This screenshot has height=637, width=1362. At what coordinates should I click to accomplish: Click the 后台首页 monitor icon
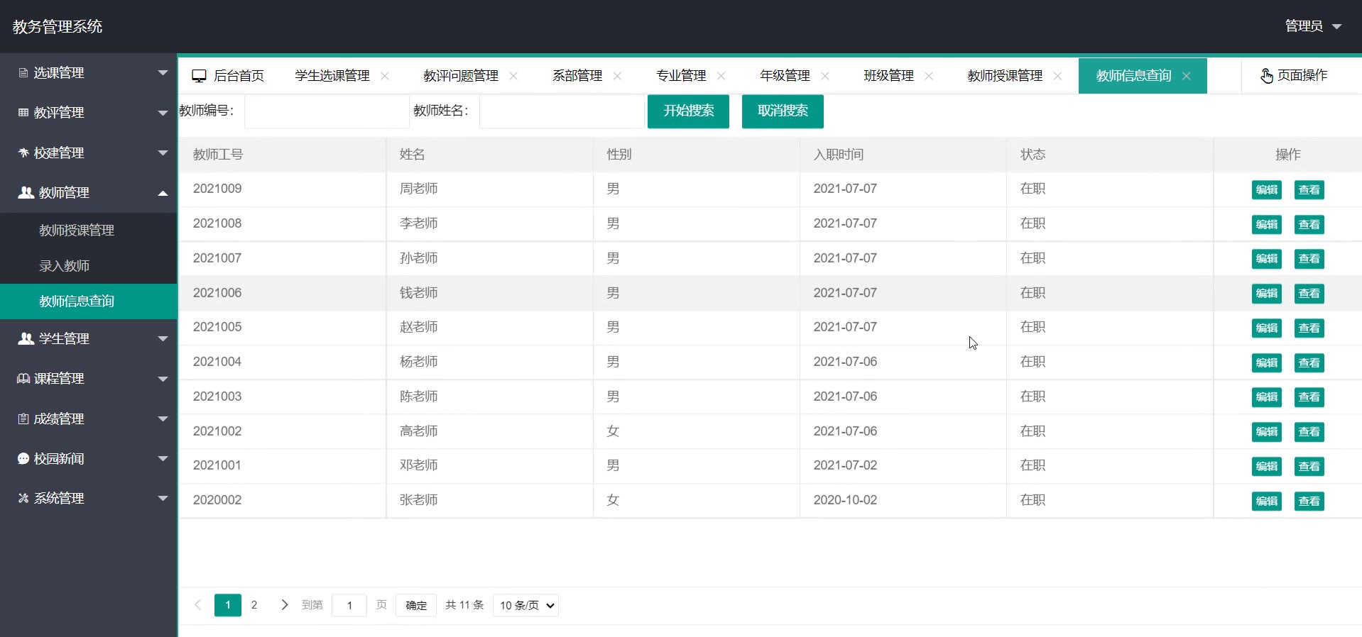(199, 76)
